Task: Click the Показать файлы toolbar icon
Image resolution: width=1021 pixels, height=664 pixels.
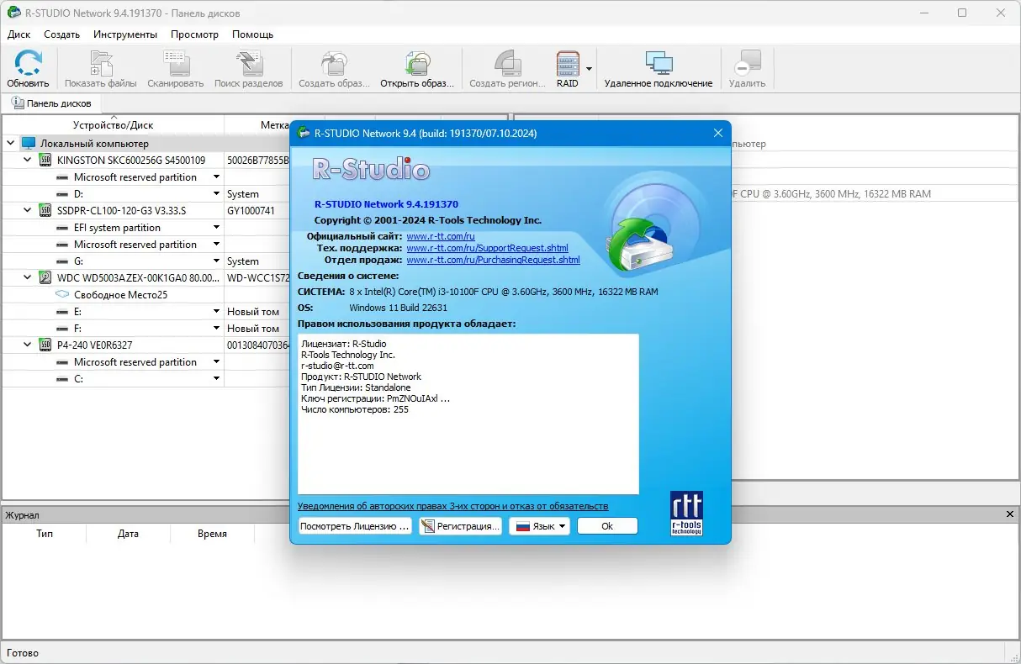Action: [101, 69]
